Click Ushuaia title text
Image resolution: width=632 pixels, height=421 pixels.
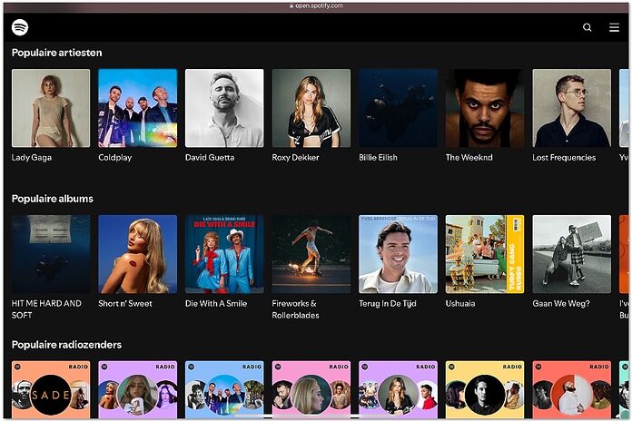pyautogui.click(x=460, y=303)
